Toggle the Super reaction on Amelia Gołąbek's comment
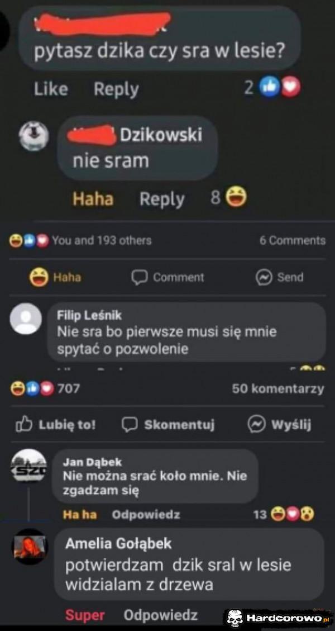 click(x=85, y=615)
